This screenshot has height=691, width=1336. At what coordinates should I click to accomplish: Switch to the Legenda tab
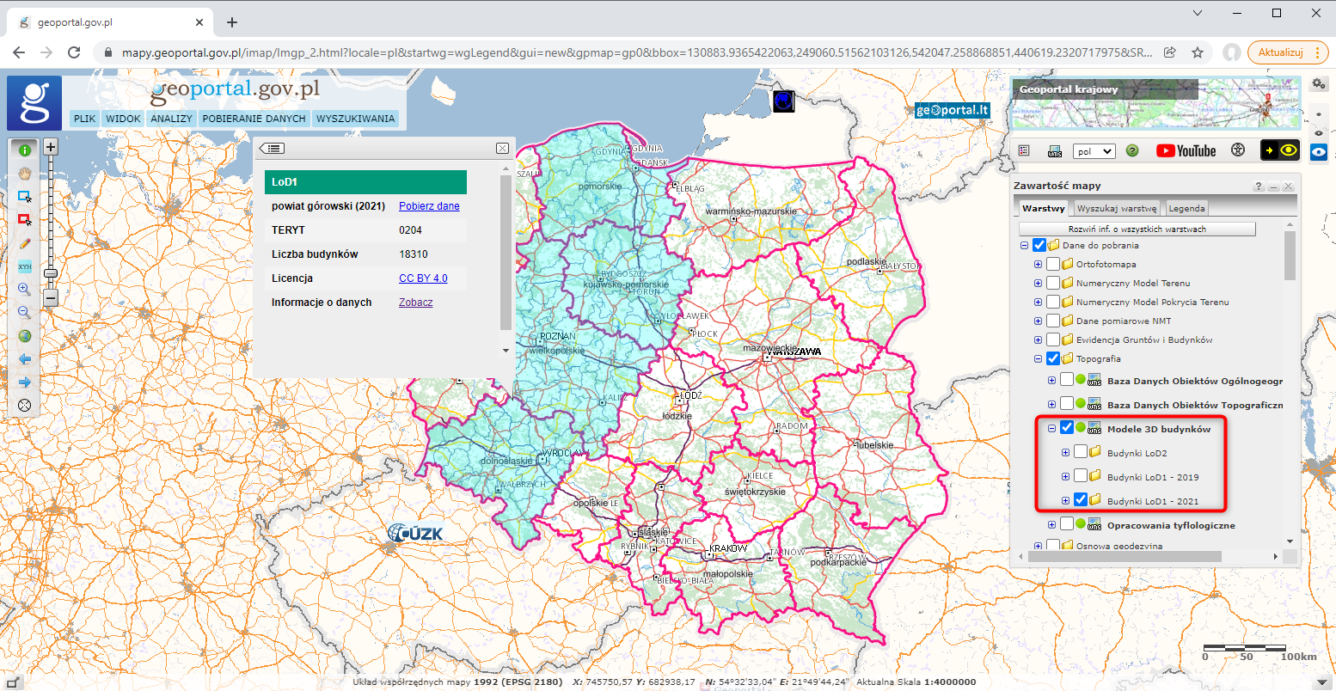click(x=1186, y=208)
